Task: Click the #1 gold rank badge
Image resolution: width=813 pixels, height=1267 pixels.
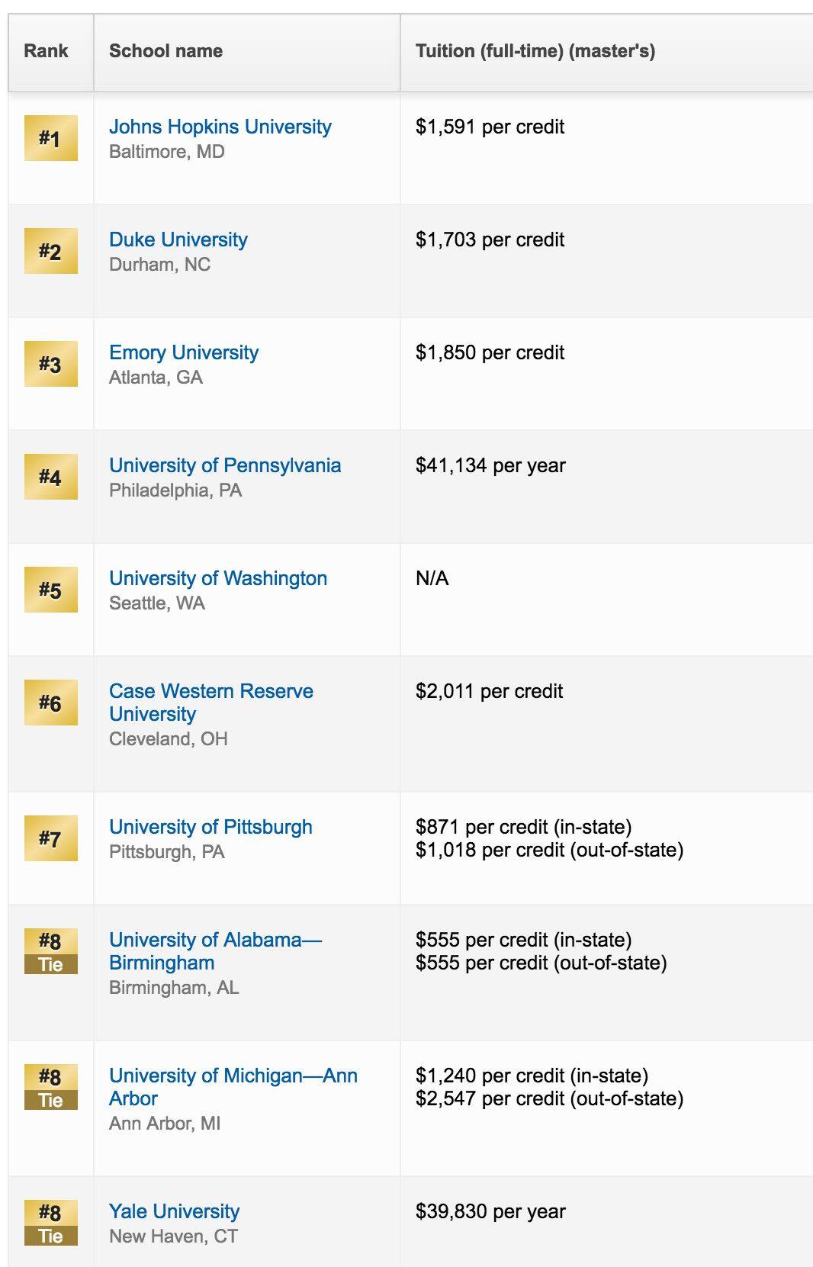Action: pyautogui.click(x=50, y=138)
